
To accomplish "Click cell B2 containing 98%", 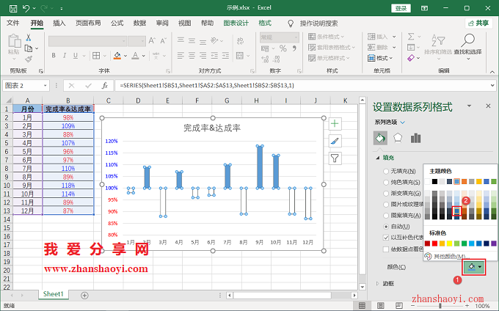I will (68, 117).
